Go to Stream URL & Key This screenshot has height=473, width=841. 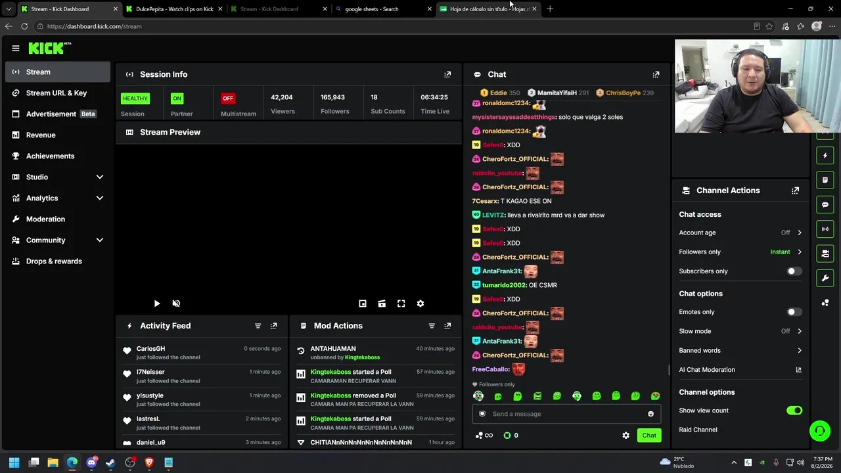coord(58,93)
